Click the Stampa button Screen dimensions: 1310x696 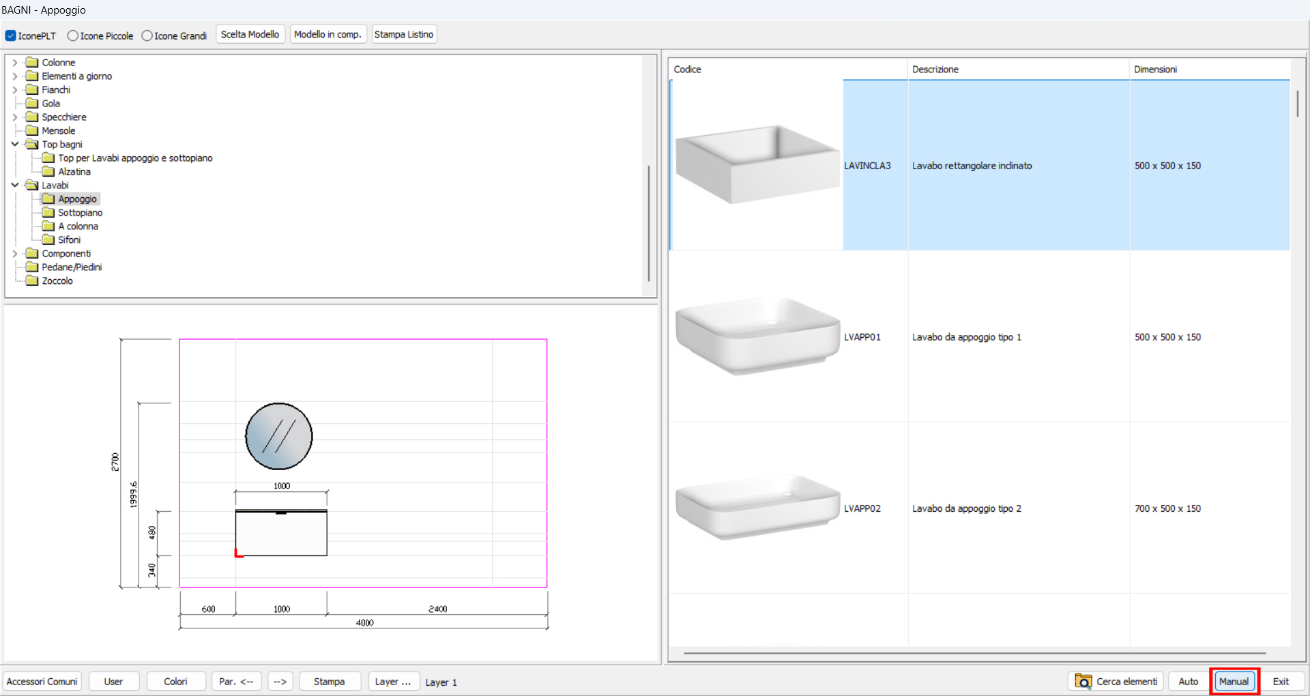coord(330,681)
